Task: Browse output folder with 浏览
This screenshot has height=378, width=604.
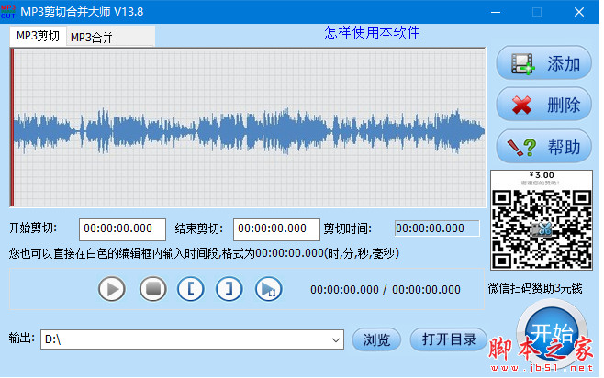Action: [x=376, y=339]
